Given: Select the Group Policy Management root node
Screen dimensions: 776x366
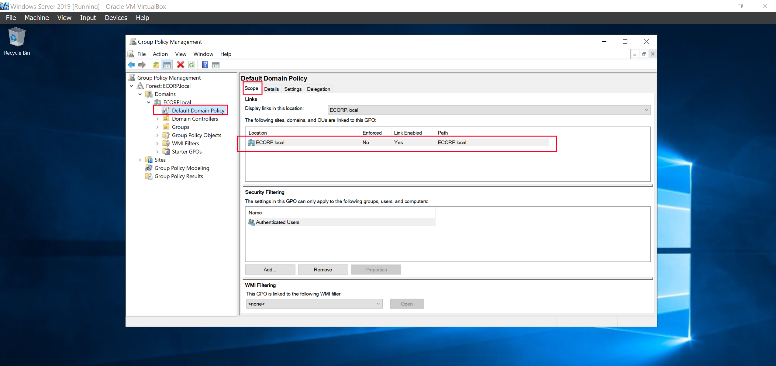Looking at the screenshot, I should click(x=169, y=78).
